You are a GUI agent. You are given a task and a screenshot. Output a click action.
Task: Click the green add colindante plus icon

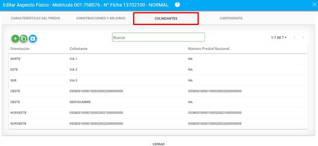[x=15, y=38]
